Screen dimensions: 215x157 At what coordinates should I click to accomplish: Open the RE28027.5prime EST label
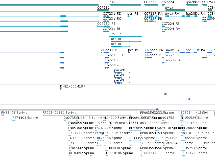pyautogui.click(x=195, y=128)
